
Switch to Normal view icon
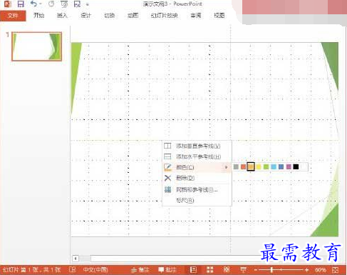193,270
